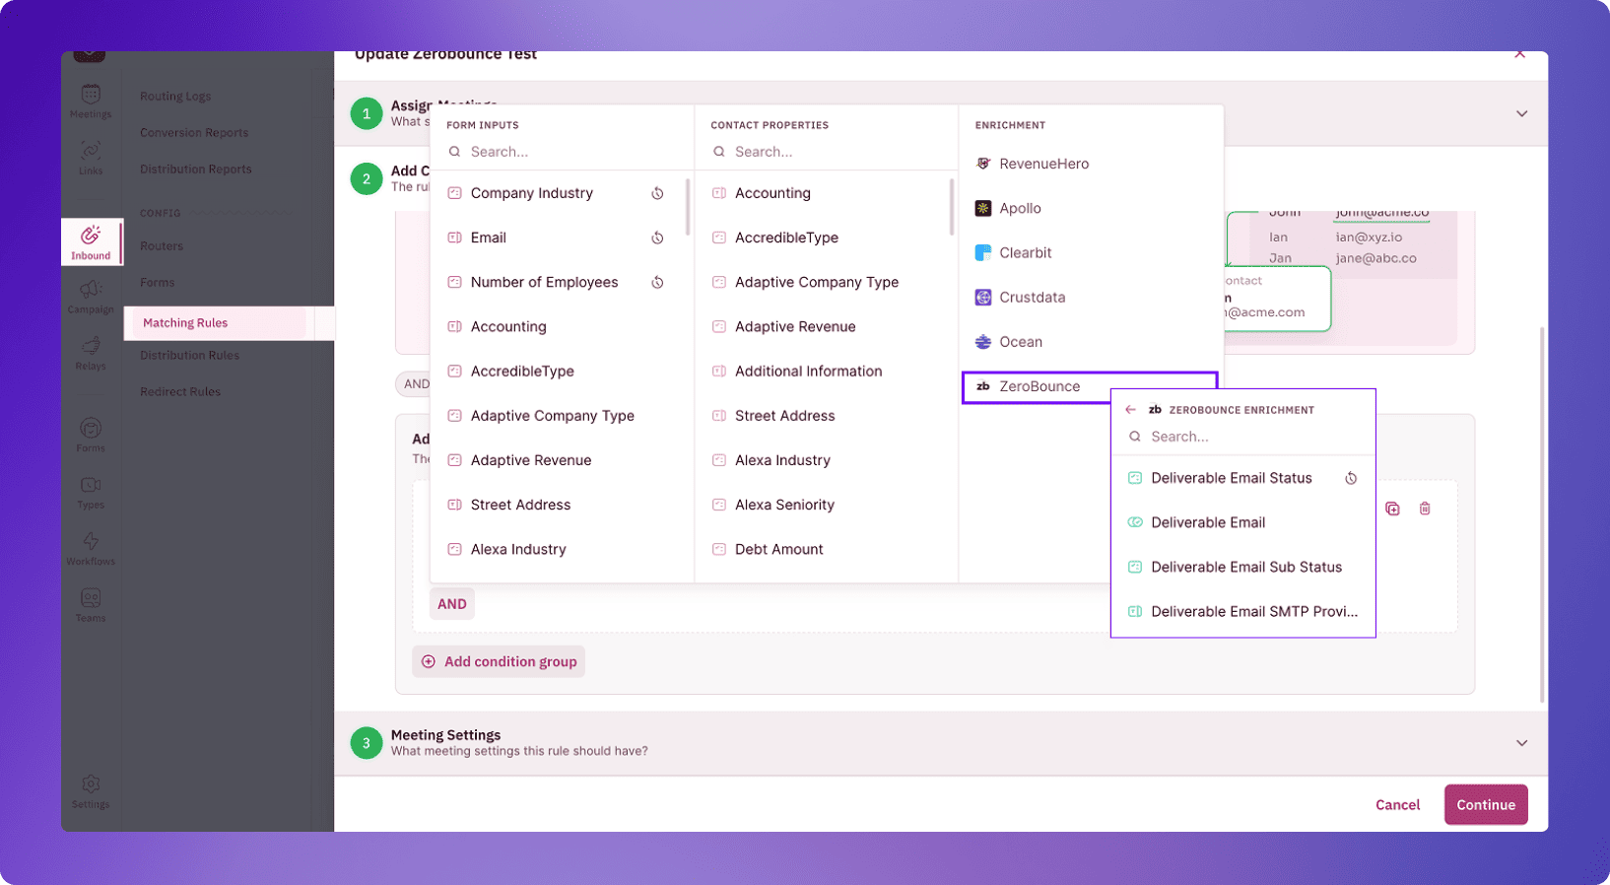Search in ZeroBounce Enrichment field

coord(1243,437)
